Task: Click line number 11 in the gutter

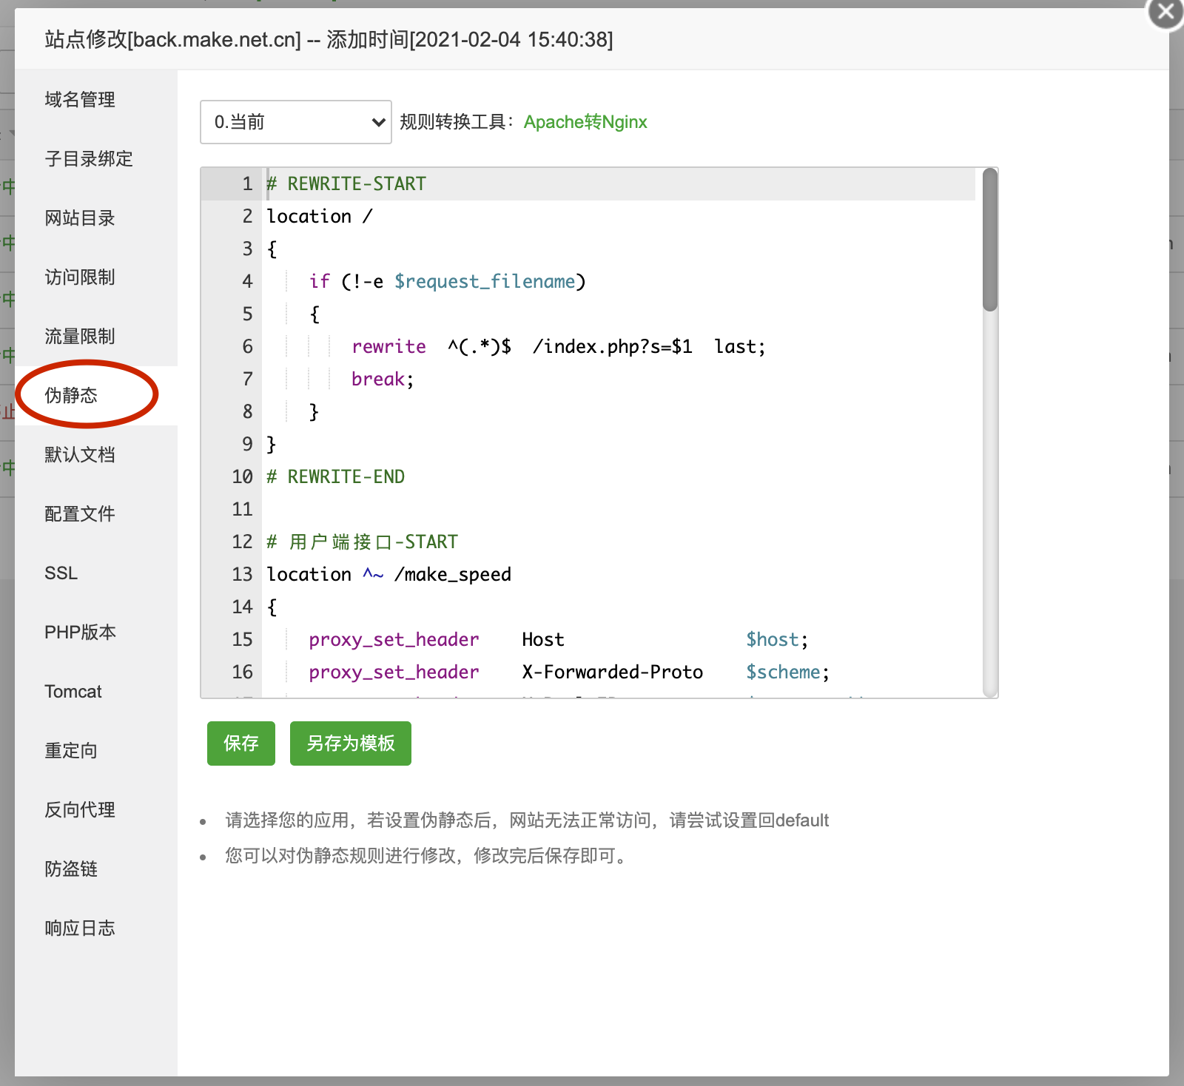Action: pyautogui.click(x=242, y=510)
